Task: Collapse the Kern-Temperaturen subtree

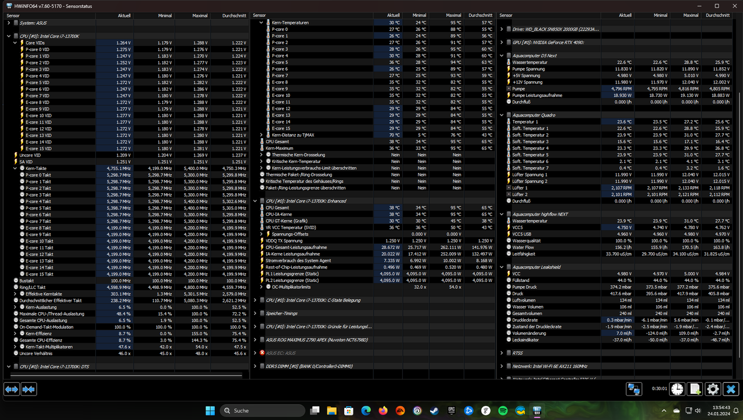Action: [261, 23]
